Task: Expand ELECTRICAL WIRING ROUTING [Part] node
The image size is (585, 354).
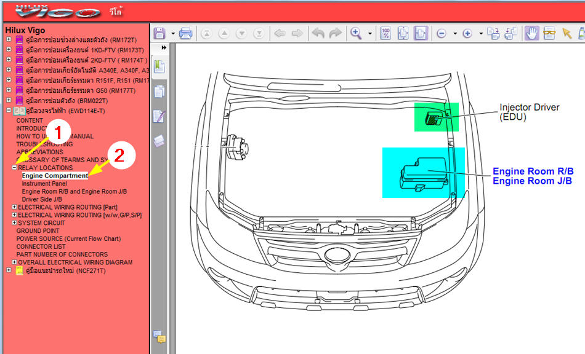Action: point(14,207)
